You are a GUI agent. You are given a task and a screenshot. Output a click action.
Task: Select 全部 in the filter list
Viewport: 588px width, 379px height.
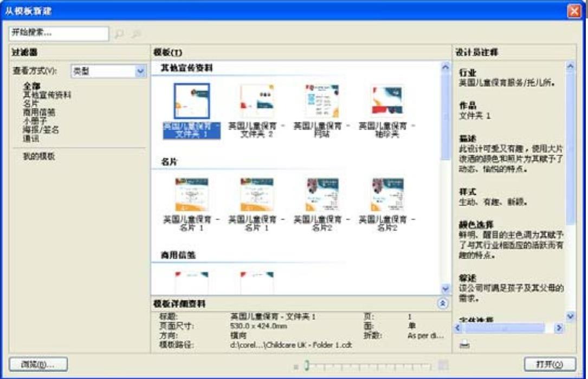point(31,86)
